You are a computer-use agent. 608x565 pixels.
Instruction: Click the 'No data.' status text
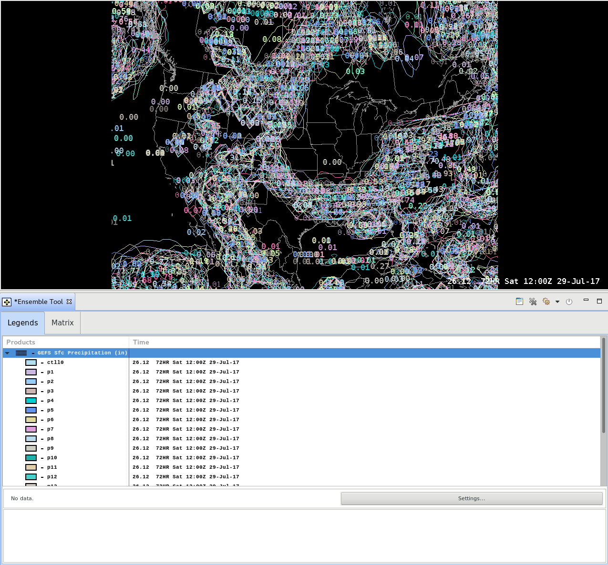(x=22, y=498)
